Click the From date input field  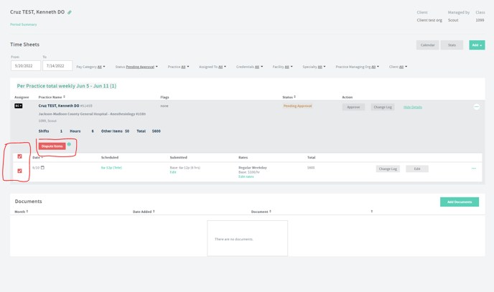[x=25, y=66]
